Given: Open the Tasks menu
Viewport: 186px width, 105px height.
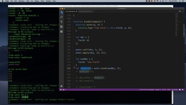Looking at the screenshot, I should (42, 1).
